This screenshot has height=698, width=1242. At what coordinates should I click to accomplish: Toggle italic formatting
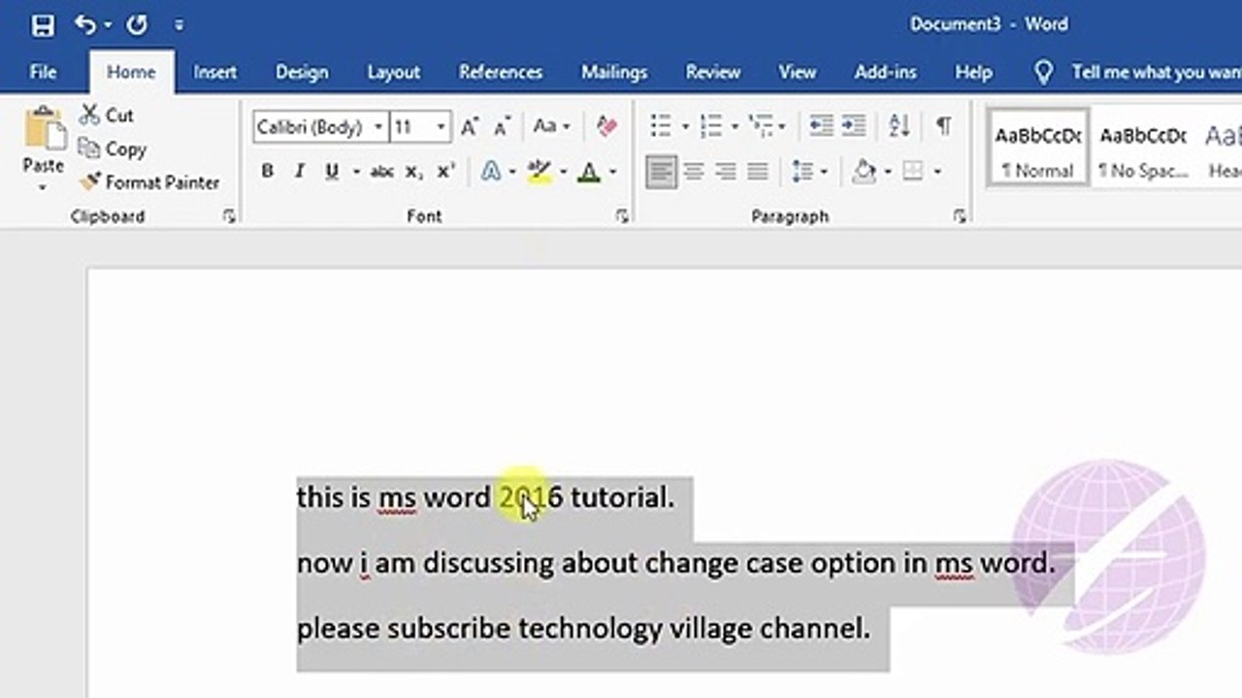click(x=300, y=172)
